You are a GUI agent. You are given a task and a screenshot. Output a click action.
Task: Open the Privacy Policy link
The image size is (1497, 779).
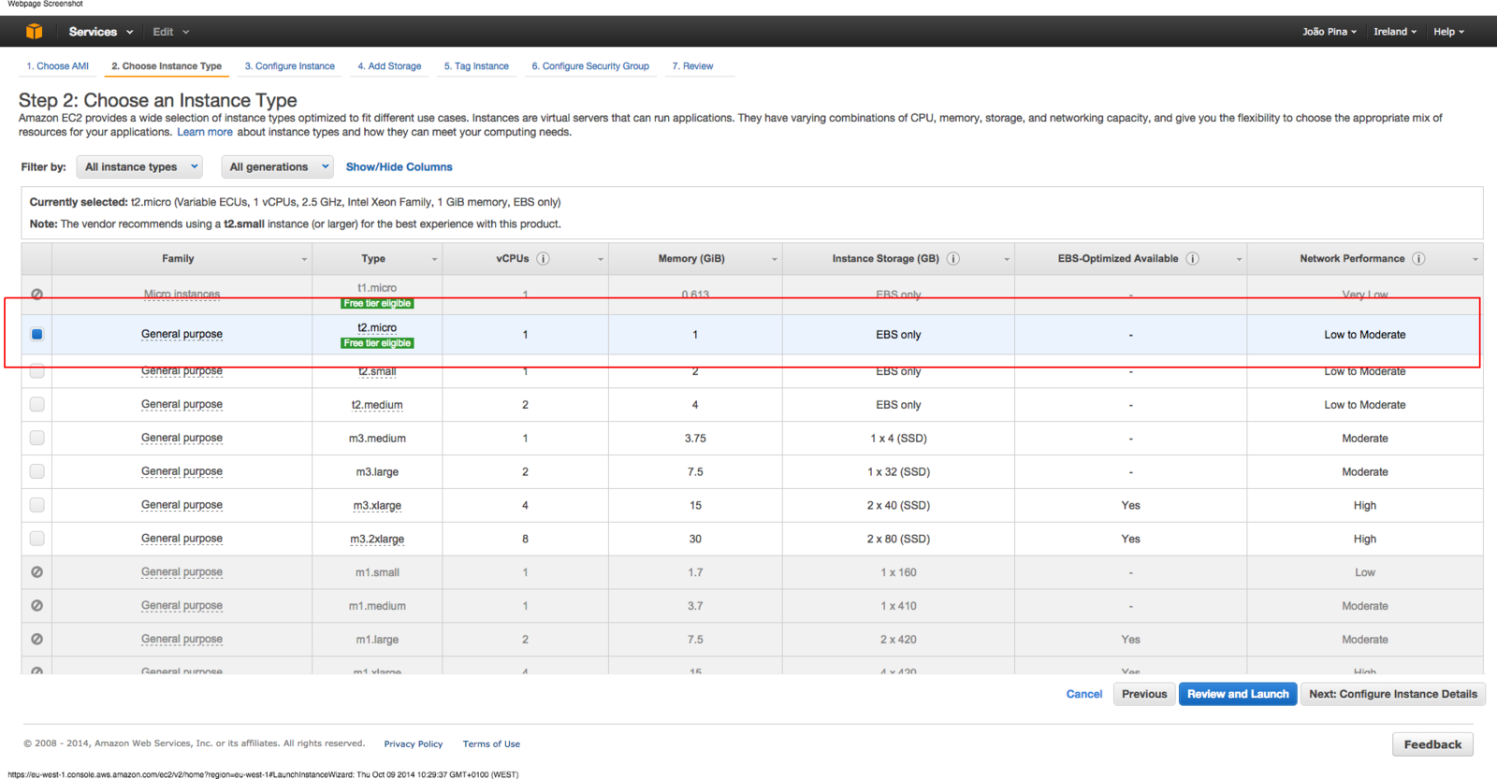[413, 744]
